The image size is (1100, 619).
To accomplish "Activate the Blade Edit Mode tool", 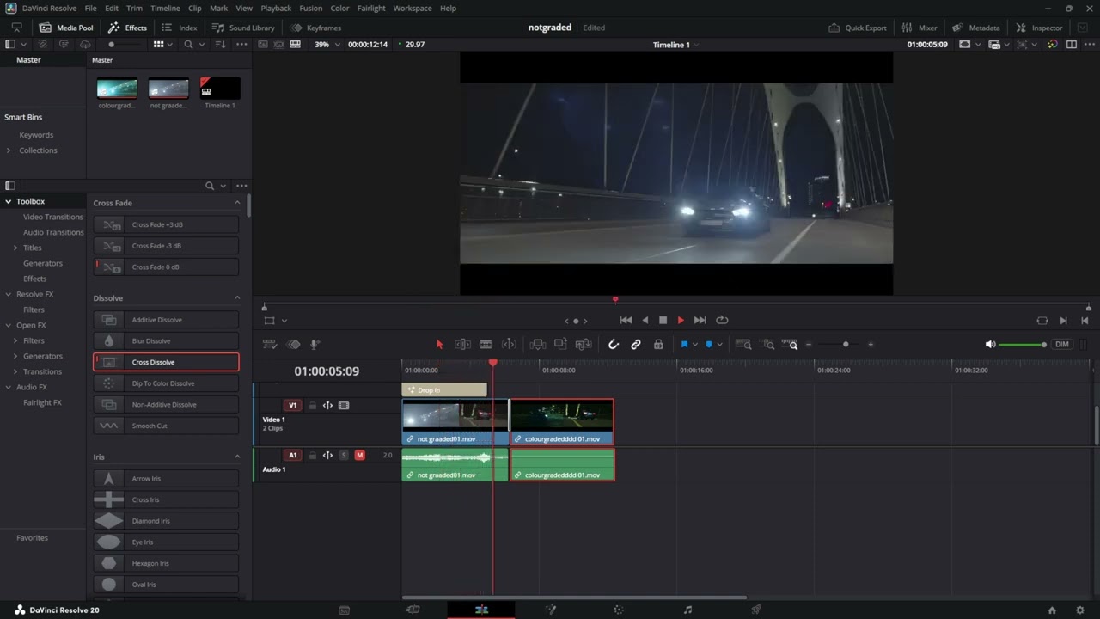I will [486, 344].
